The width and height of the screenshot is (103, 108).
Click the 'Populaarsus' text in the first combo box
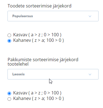point(22,16)
